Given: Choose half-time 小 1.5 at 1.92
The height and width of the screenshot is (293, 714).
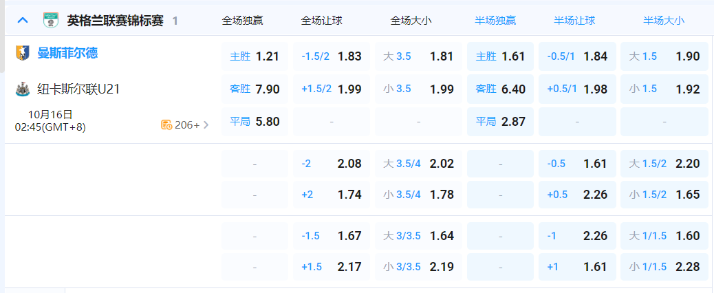Looking at the screenshot, I should [x=664, y=89].
